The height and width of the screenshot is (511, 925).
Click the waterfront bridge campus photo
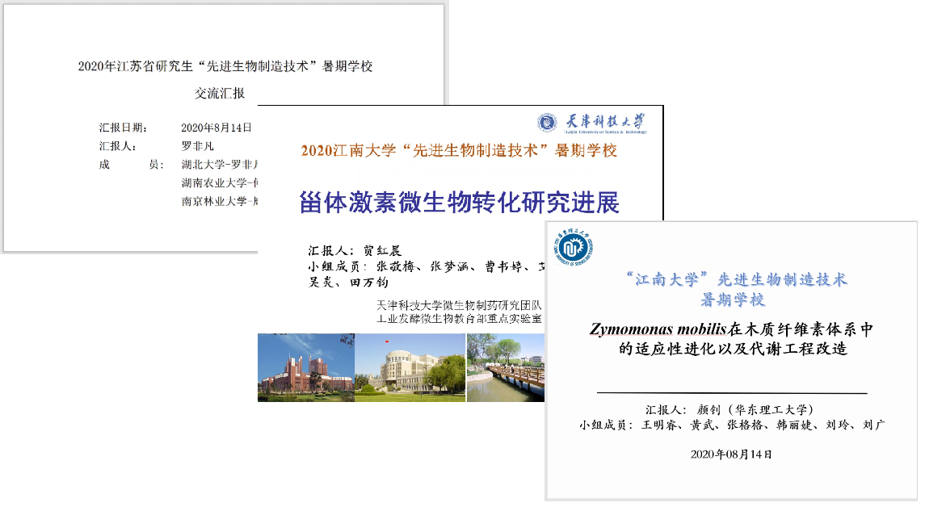(x=505, y=367)
